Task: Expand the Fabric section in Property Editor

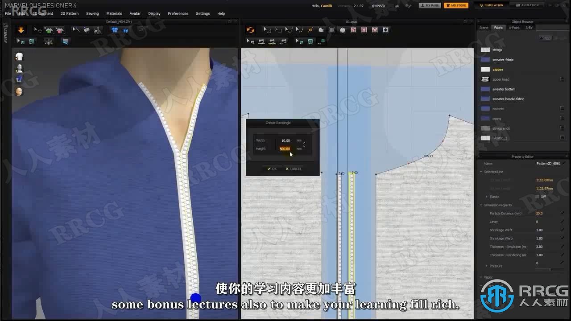Action: pyautogui.click(x=481, y=277)
